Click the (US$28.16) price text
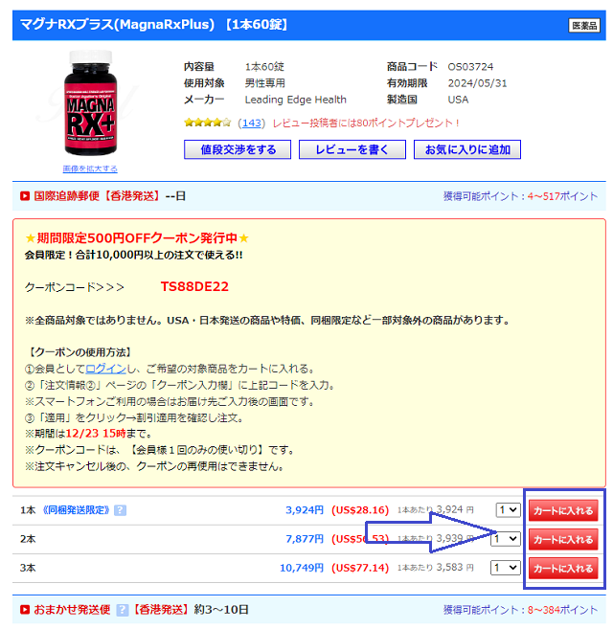Viewport: 613px width, 629px height. [x=360, y=510]
